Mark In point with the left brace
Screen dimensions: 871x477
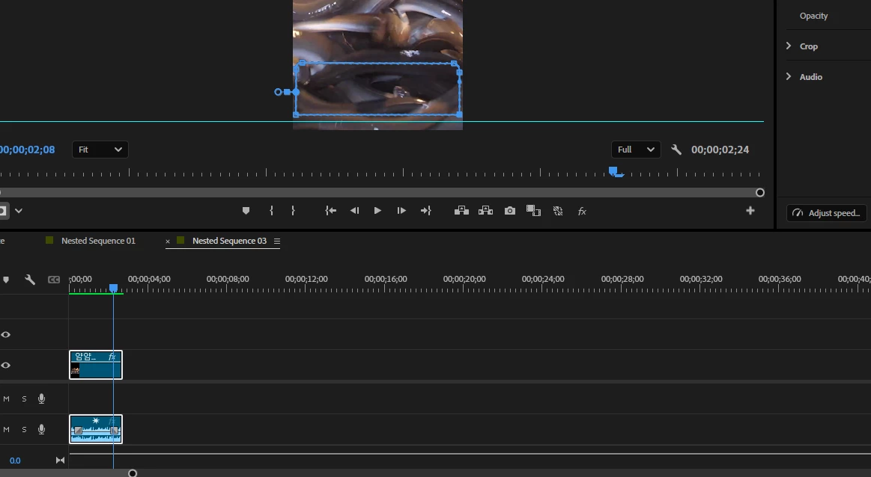(271, 211)
